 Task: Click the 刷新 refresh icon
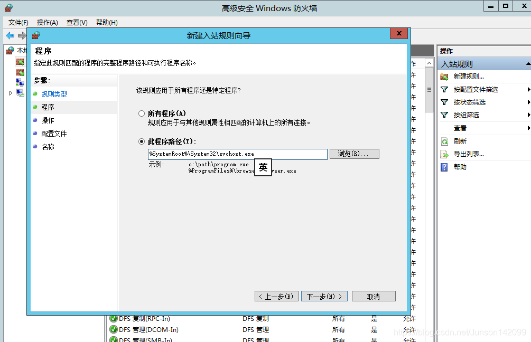click(x=444, y=141)
